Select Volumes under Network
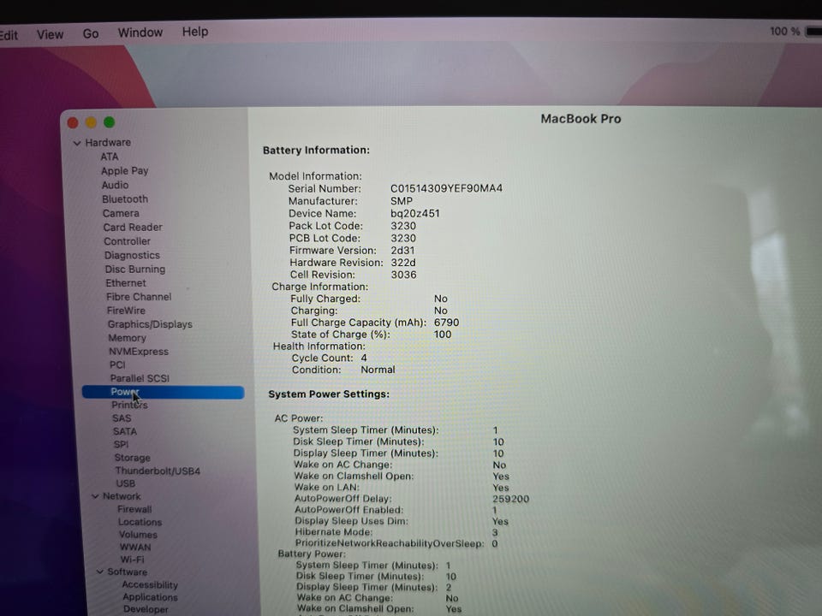Viewport: 822px width, 616px height. click(x=138, y=535)
